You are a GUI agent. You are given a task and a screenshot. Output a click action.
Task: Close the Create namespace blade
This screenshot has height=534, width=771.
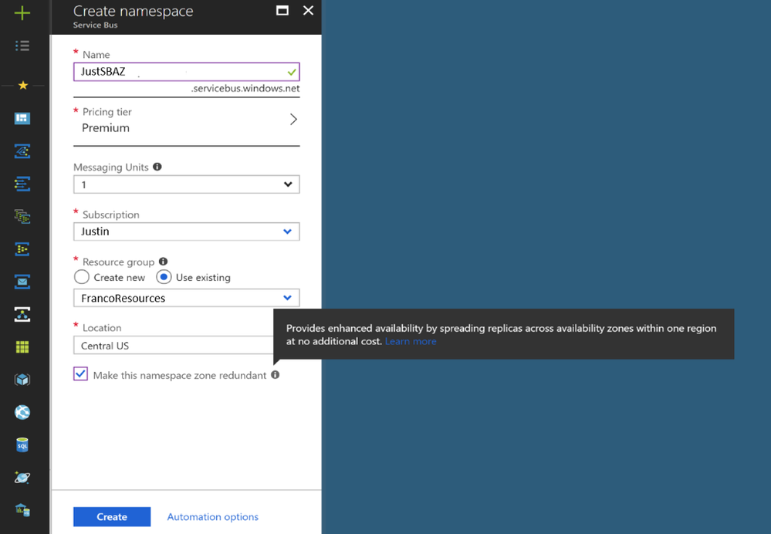pos(308,10)
